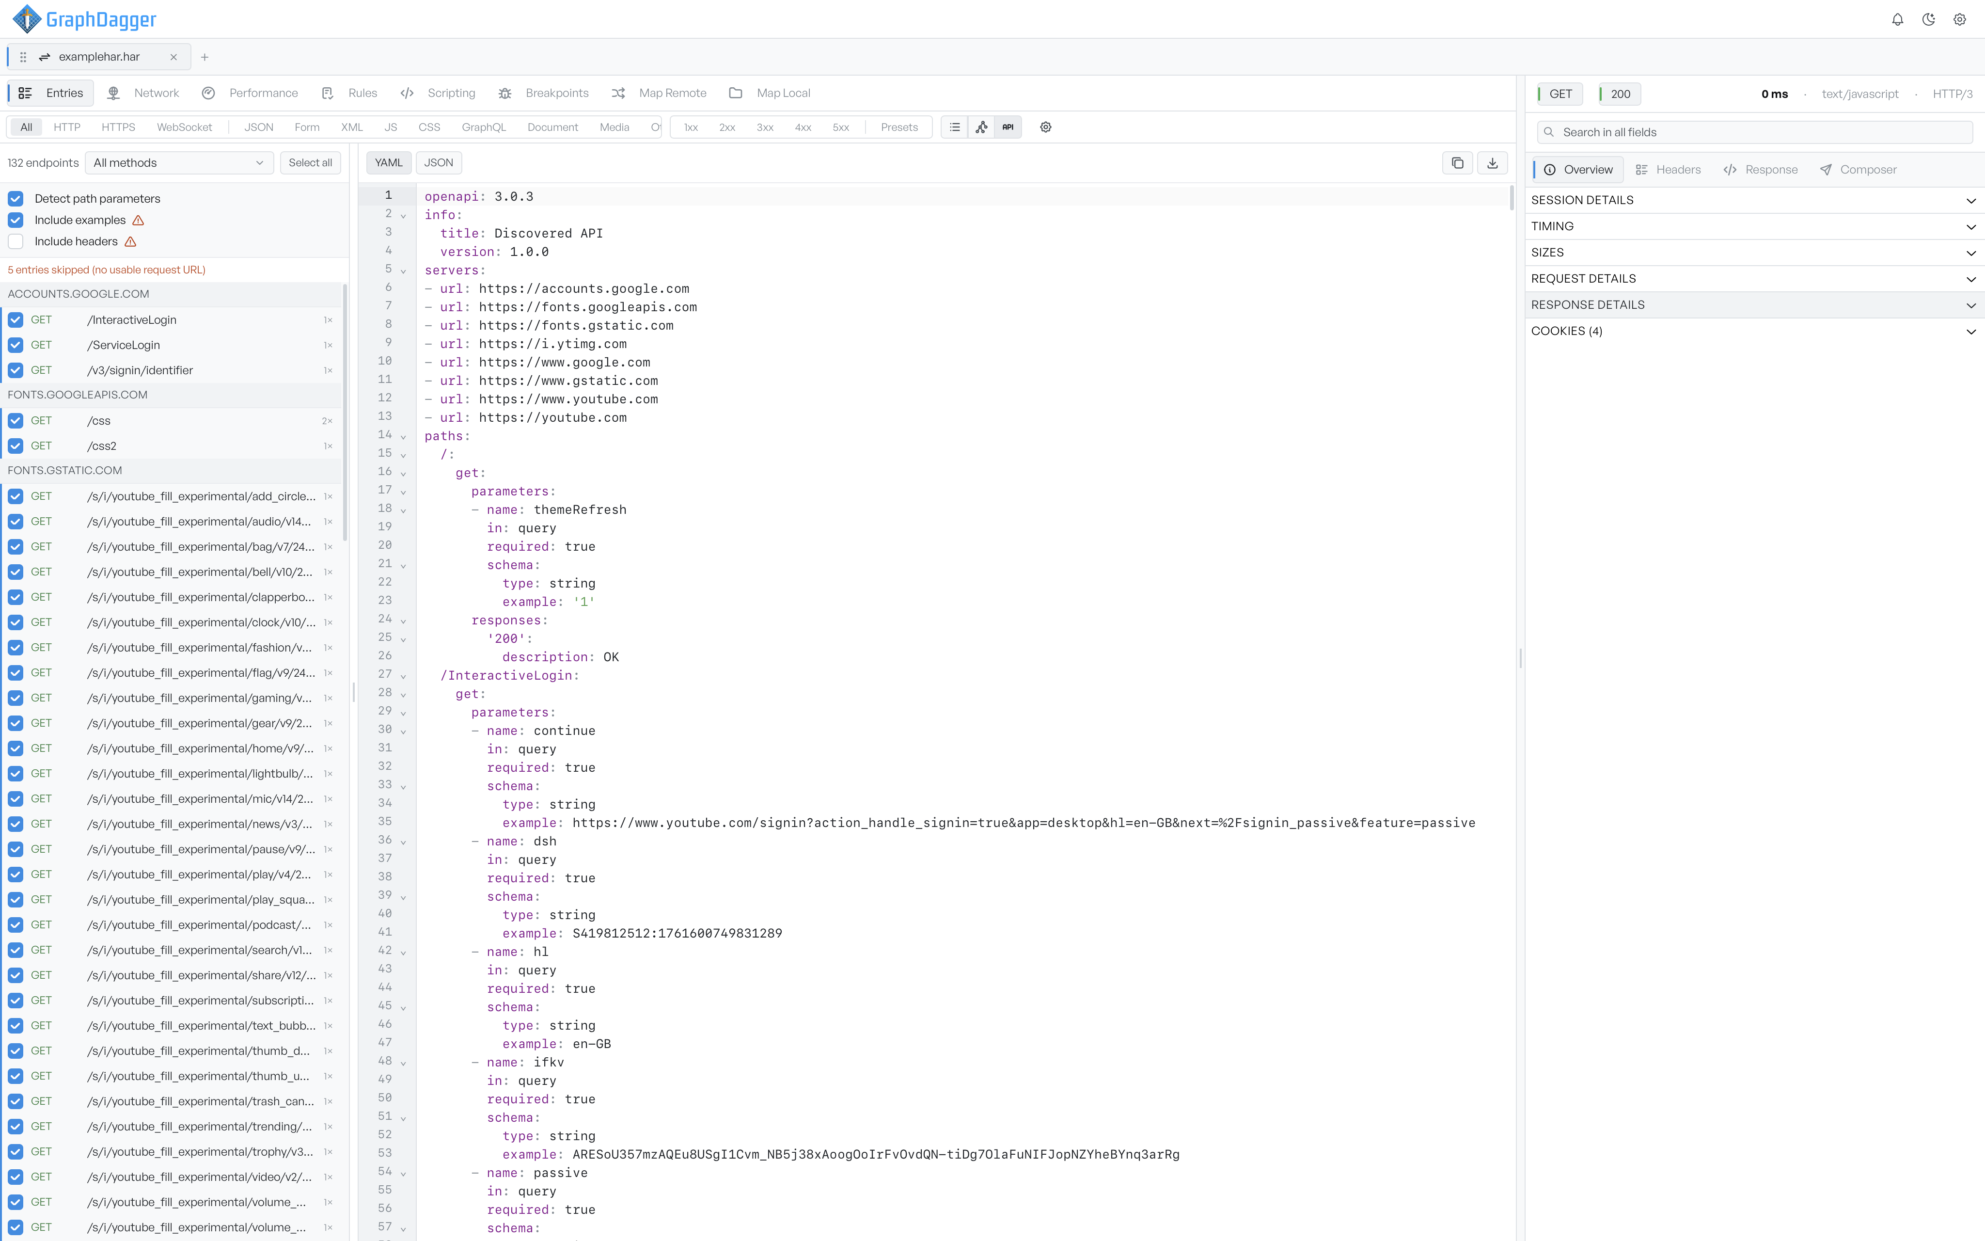The width and height of the screenshot is (1985, 1241).
Task: Expand SESSION DETAILS section
Action: tap(1754, 200)
